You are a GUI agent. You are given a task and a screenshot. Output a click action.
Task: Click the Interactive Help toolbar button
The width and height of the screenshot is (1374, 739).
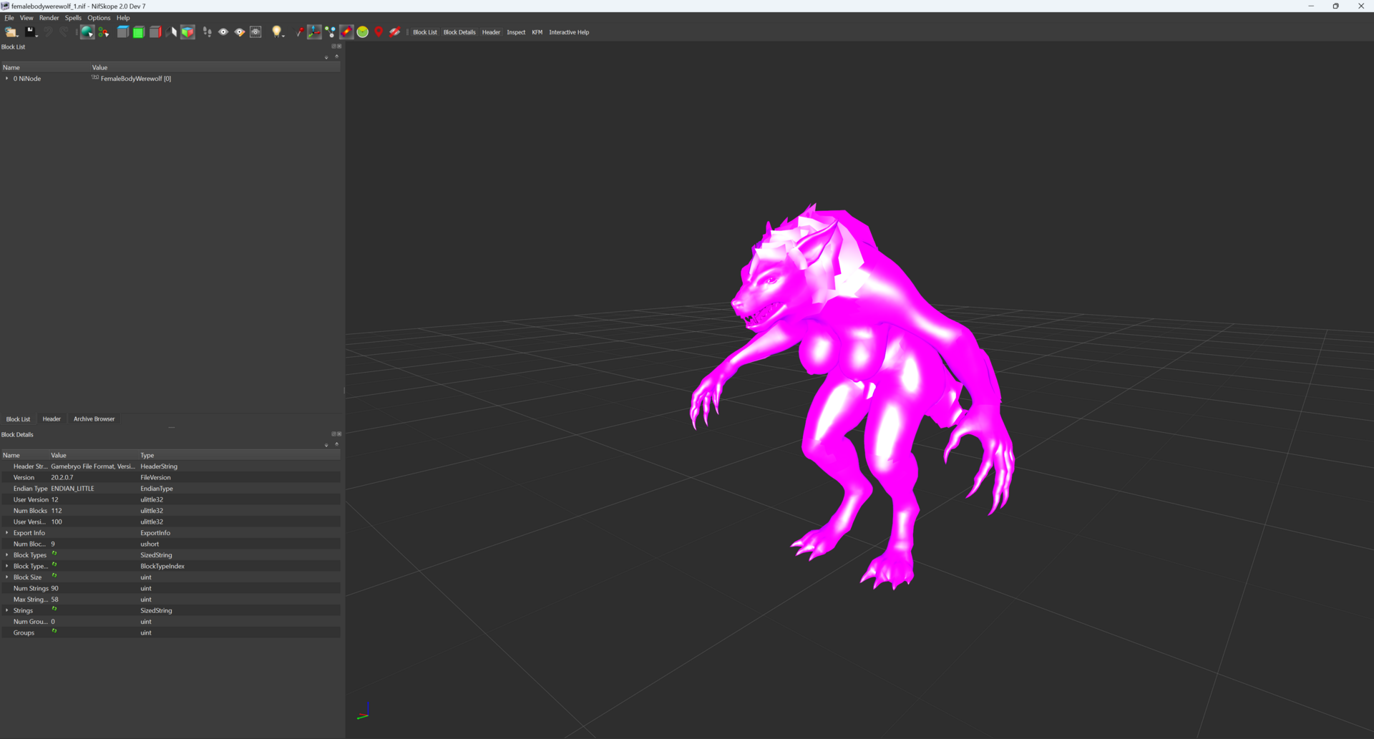tap(569, 32)
